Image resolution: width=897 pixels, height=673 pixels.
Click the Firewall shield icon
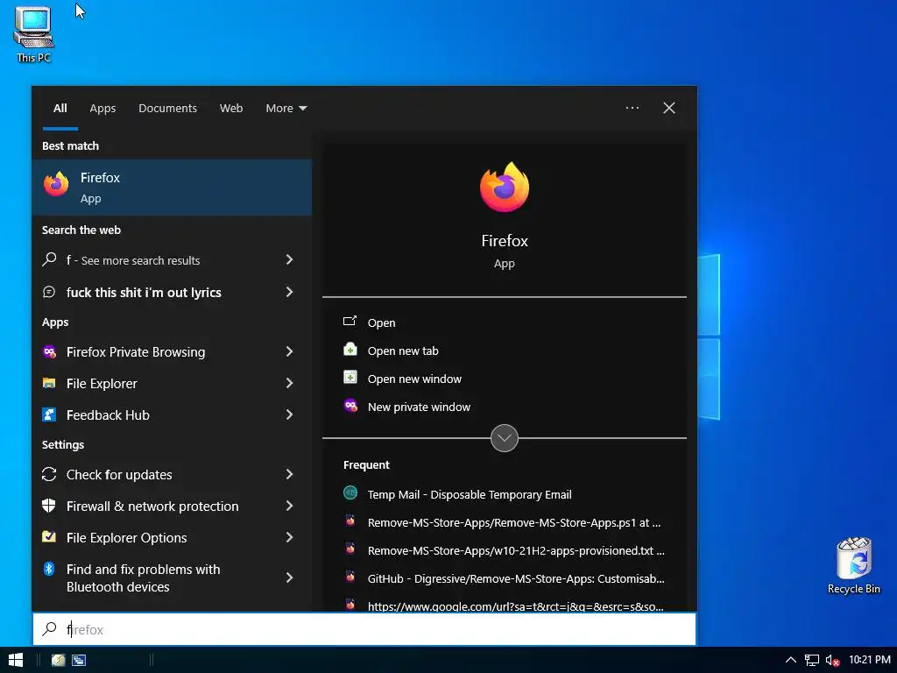click(49, 506)
